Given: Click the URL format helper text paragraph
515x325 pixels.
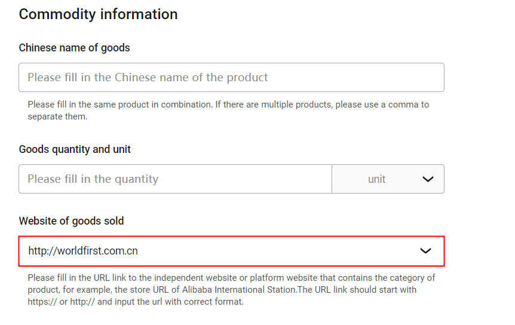Looking at the screenshot, I should 231,290.
